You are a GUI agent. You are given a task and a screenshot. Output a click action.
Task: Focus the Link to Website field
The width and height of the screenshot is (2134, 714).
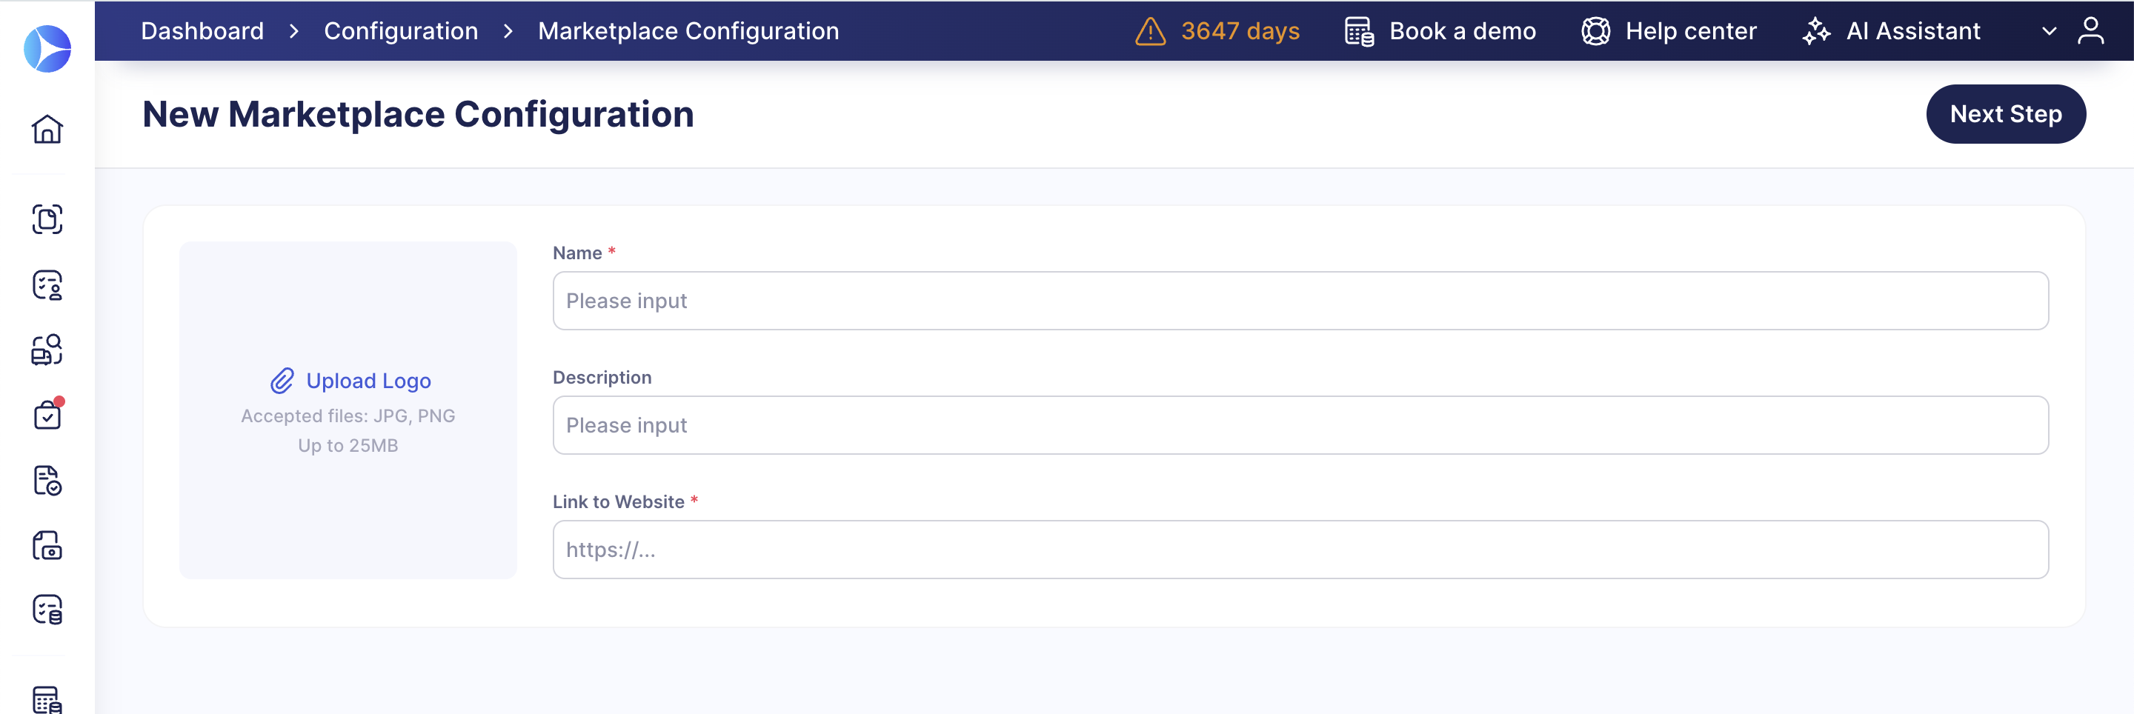click(x=1300, y=550)
